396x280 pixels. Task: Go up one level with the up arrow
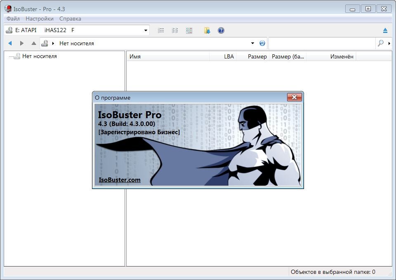tap(33, 43)
